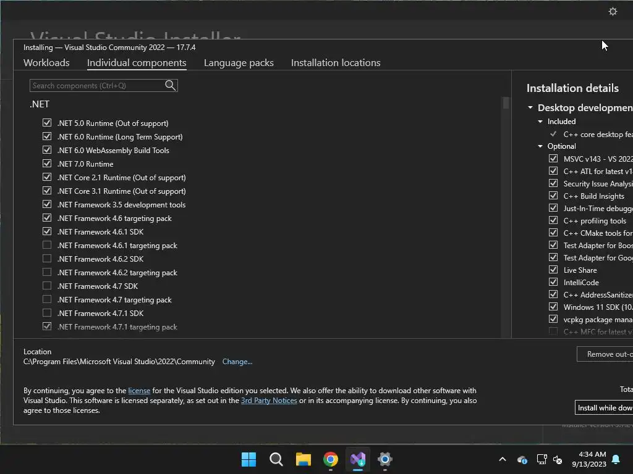Click Remove out-of-support button

tap(605, 354)
